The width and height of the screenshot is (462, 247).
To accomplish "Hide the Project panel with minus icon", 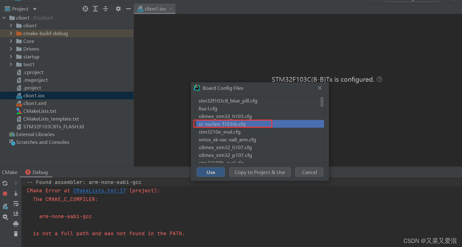I will (128, 9).
